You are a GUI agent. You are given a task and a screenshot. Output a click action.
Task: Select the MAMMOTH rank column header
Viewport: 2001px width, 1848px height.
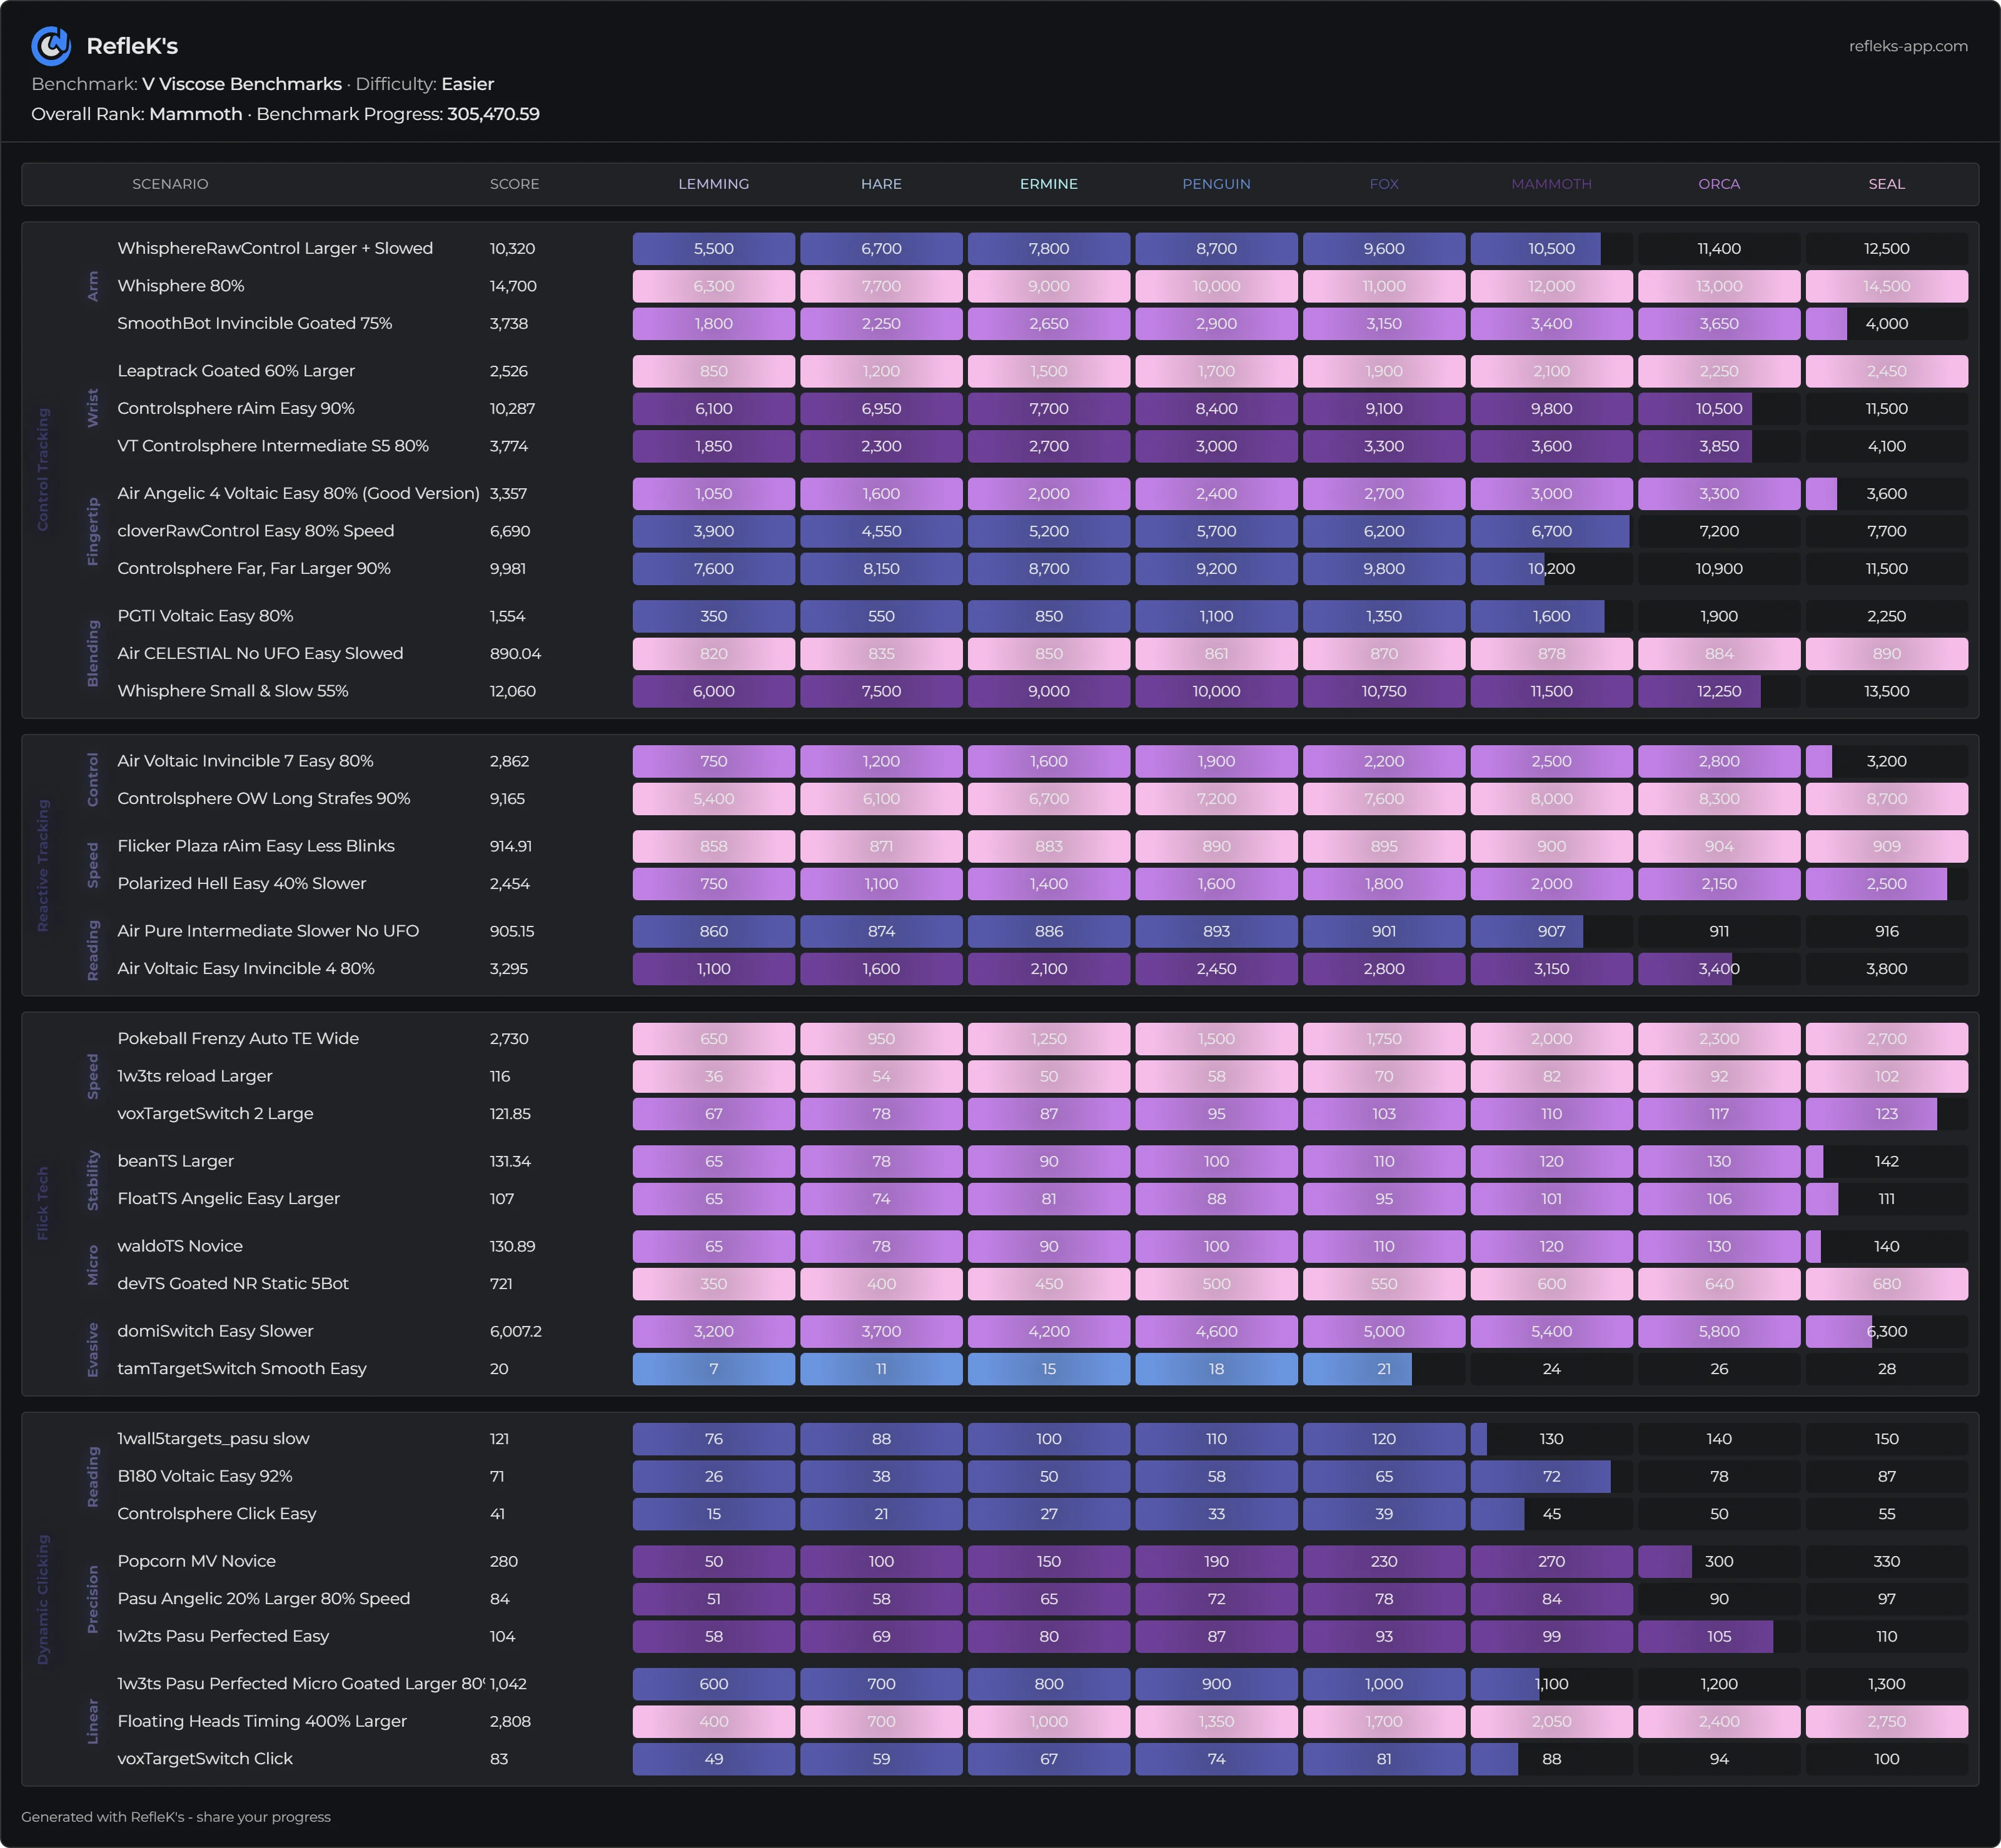coord(1551,184)
